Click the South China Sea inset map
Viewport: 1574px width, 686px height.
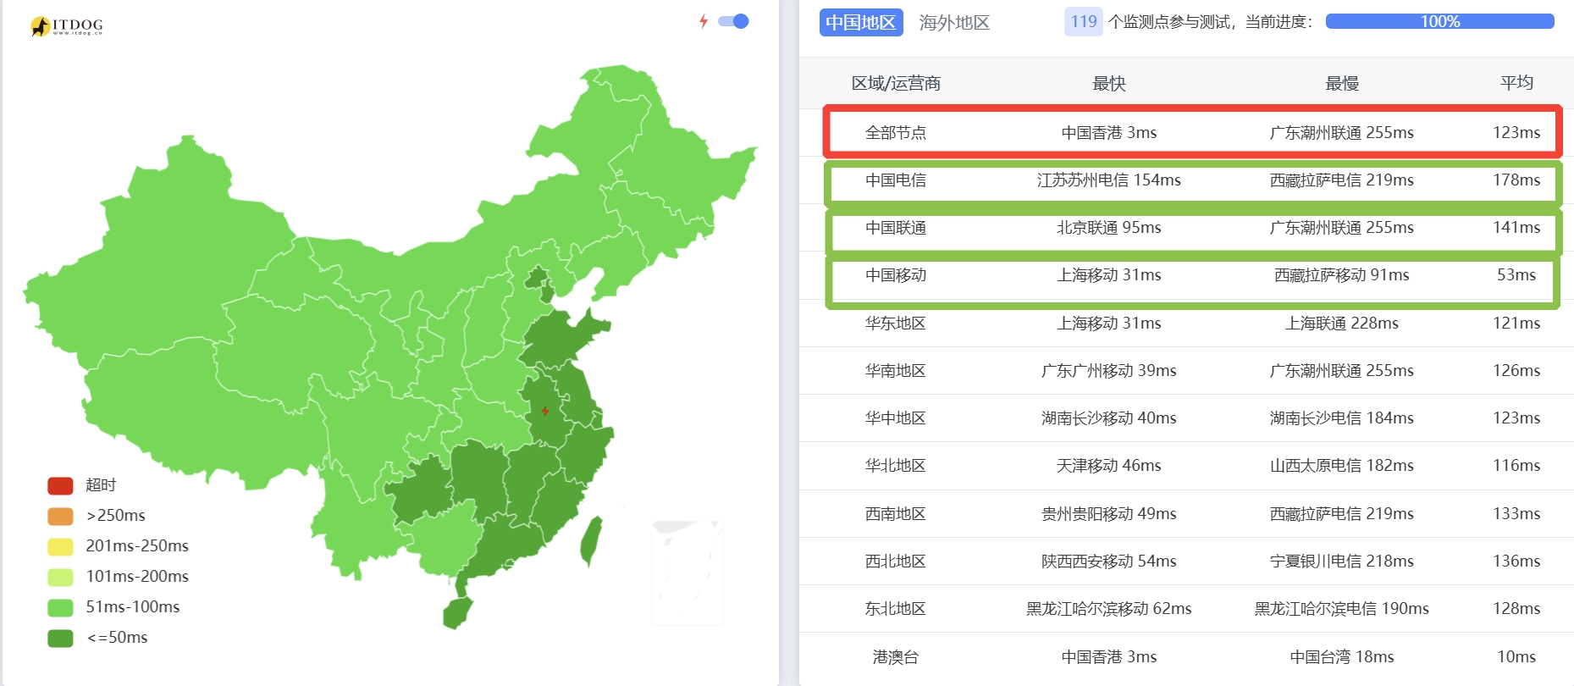tap(688, 573)
